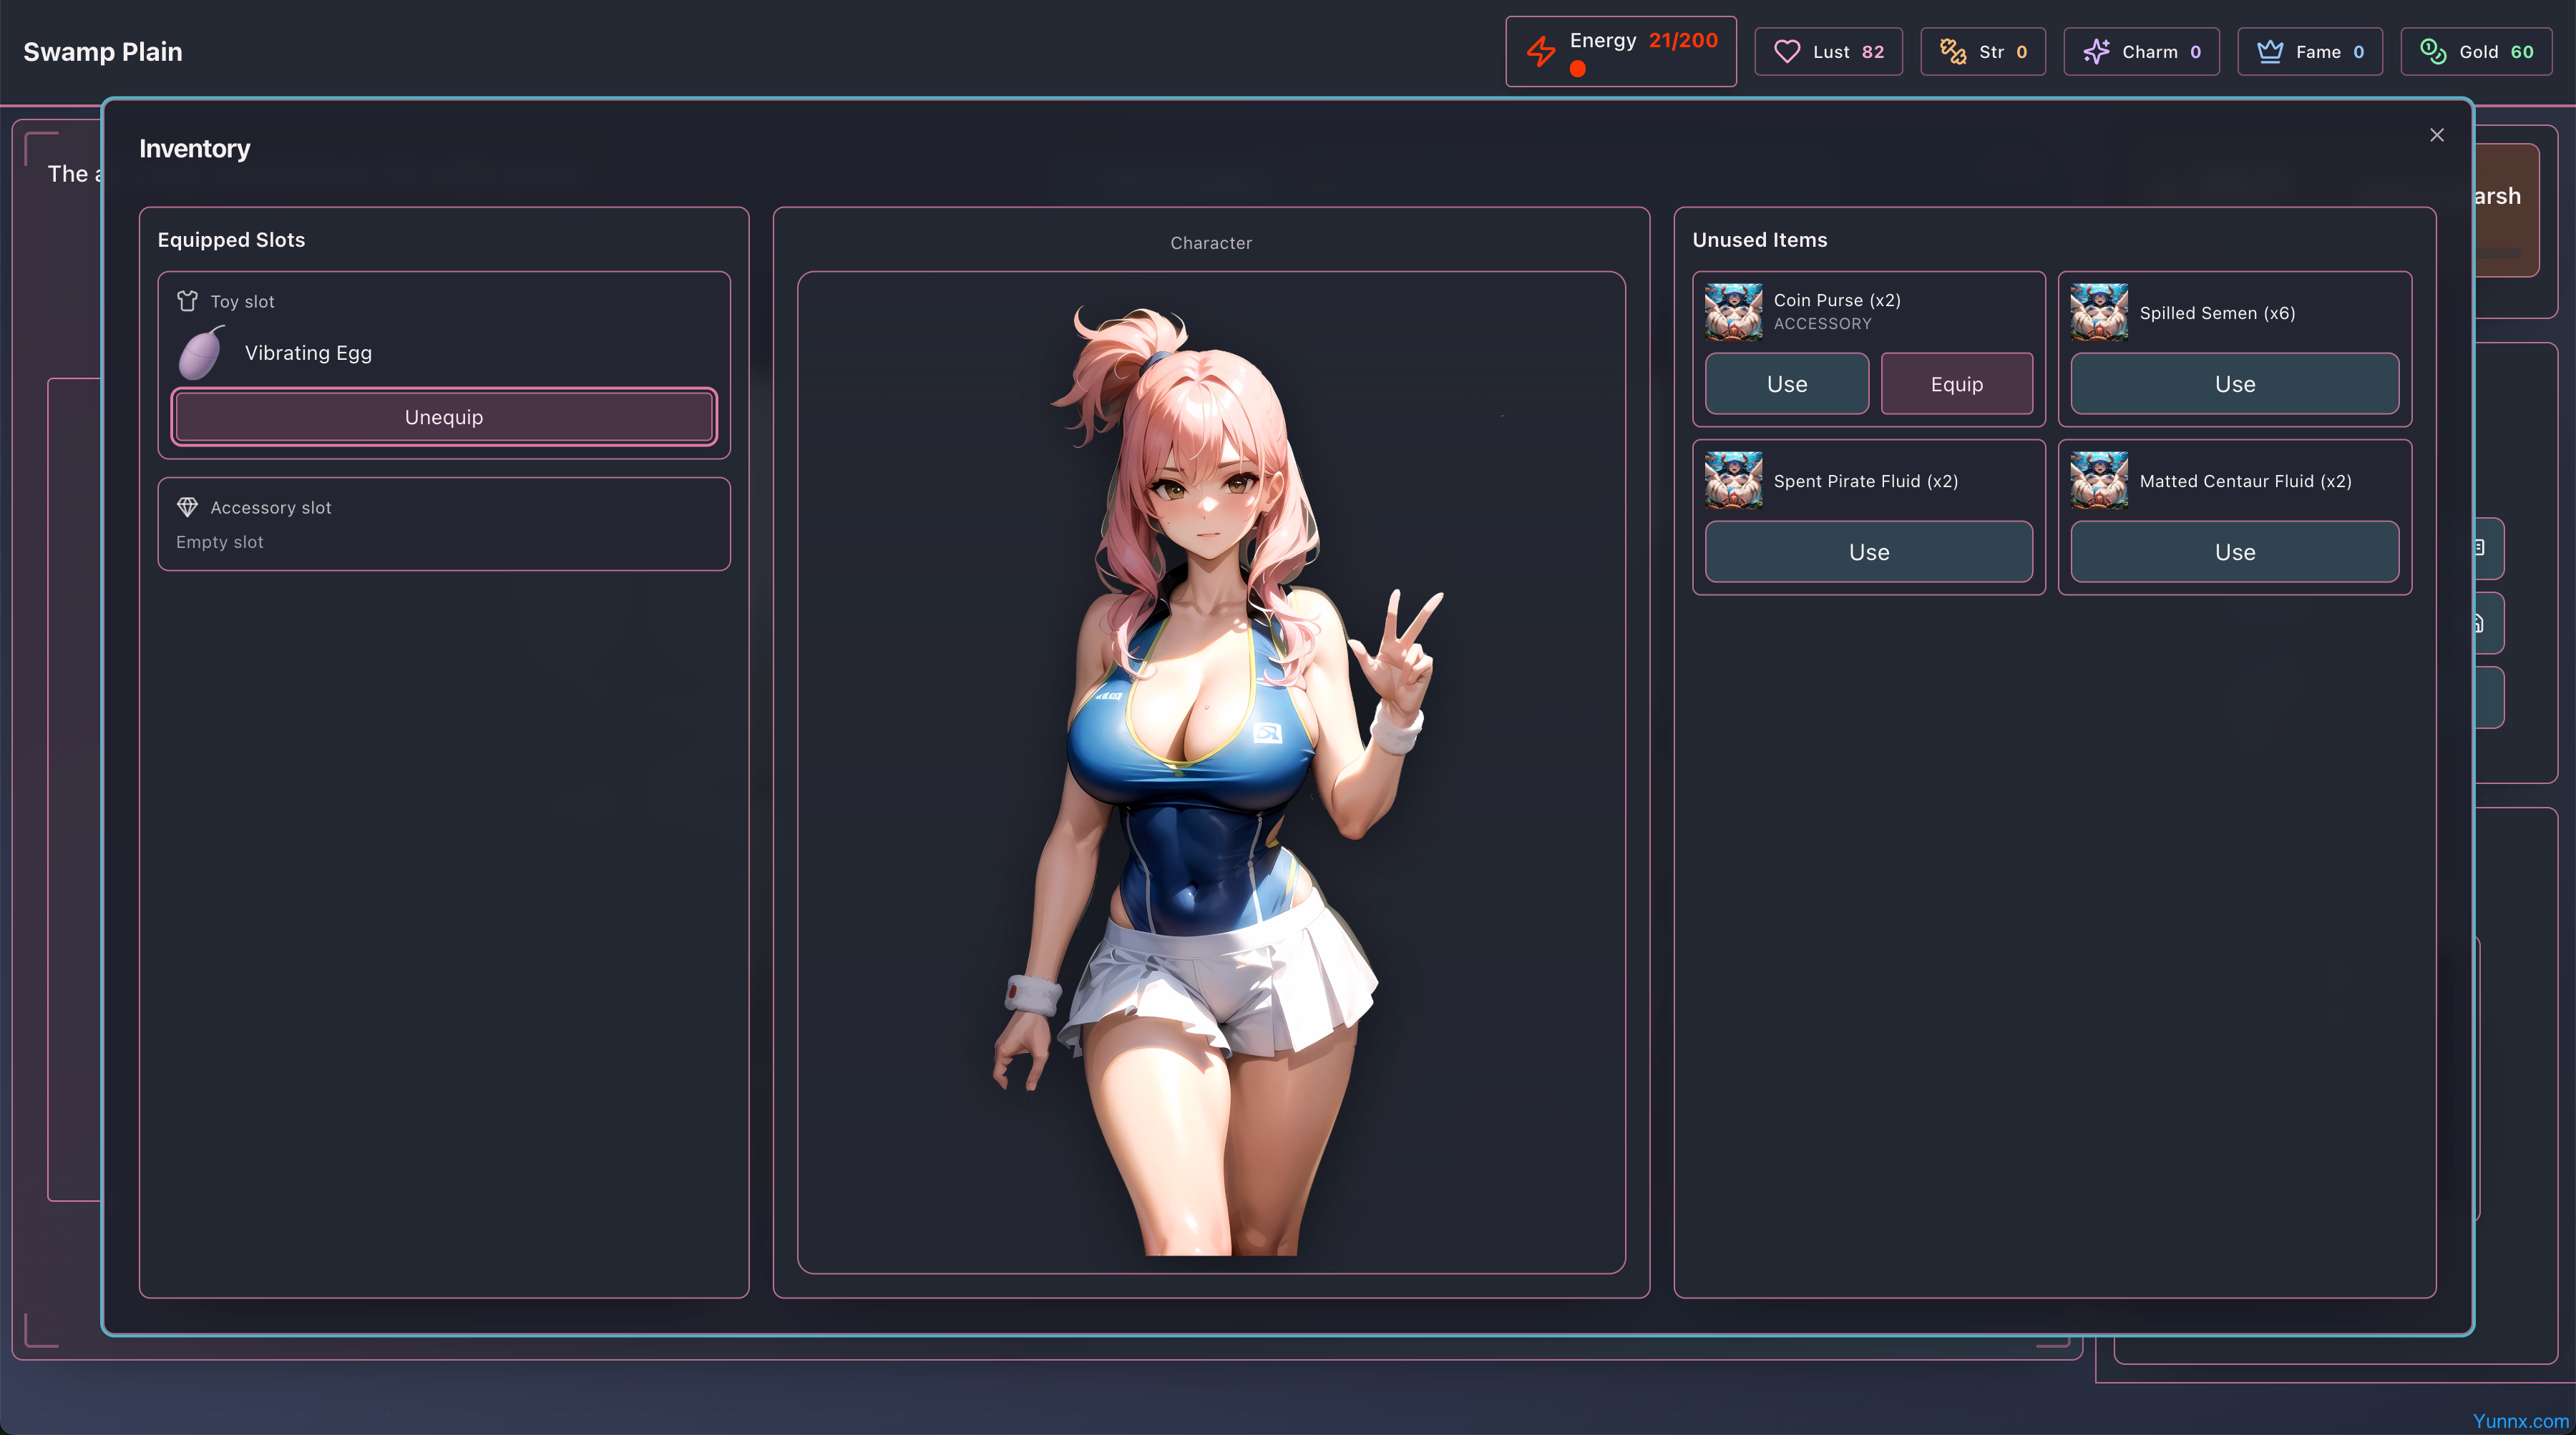Click the Toy slot shirt icon
The width and height of the screenshot is (2576, 1435).
(187, 301)
